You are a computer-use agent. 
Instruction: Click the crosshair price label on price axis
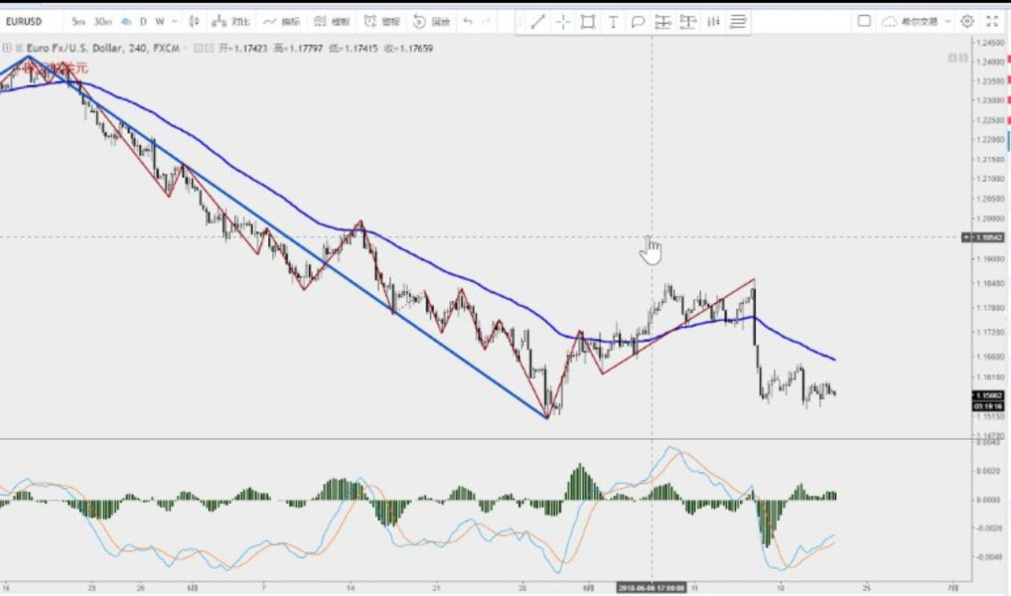tap(983, 237)
